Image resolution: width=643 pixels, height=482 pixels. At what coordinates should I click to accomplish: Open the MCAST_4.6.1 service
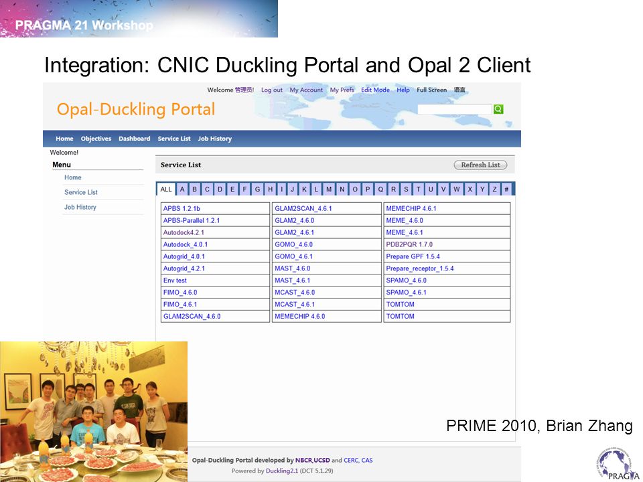pos(295,304)
